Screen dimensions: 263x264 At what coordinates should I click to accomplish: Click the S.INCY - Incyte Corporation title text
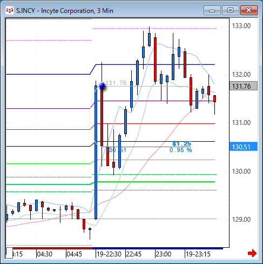65,11
